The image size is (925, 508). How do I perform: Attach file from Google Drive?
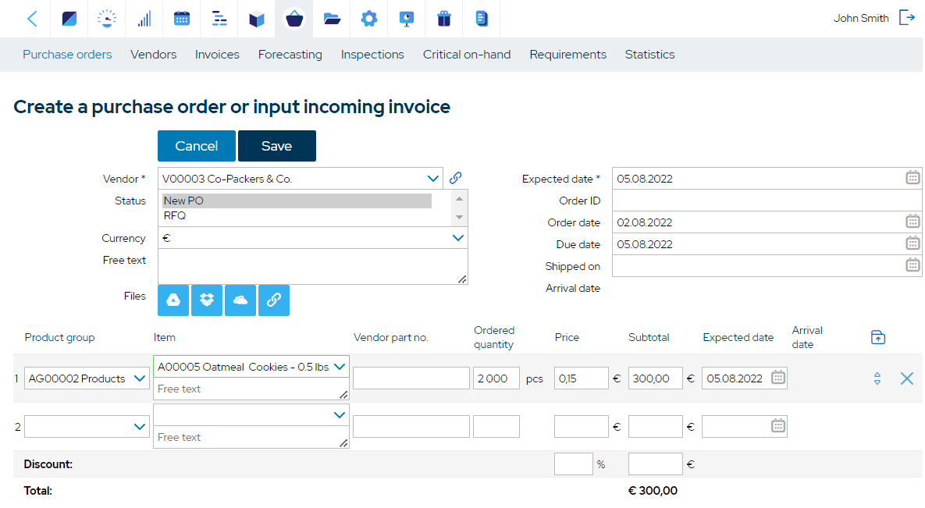click(173, 300)
